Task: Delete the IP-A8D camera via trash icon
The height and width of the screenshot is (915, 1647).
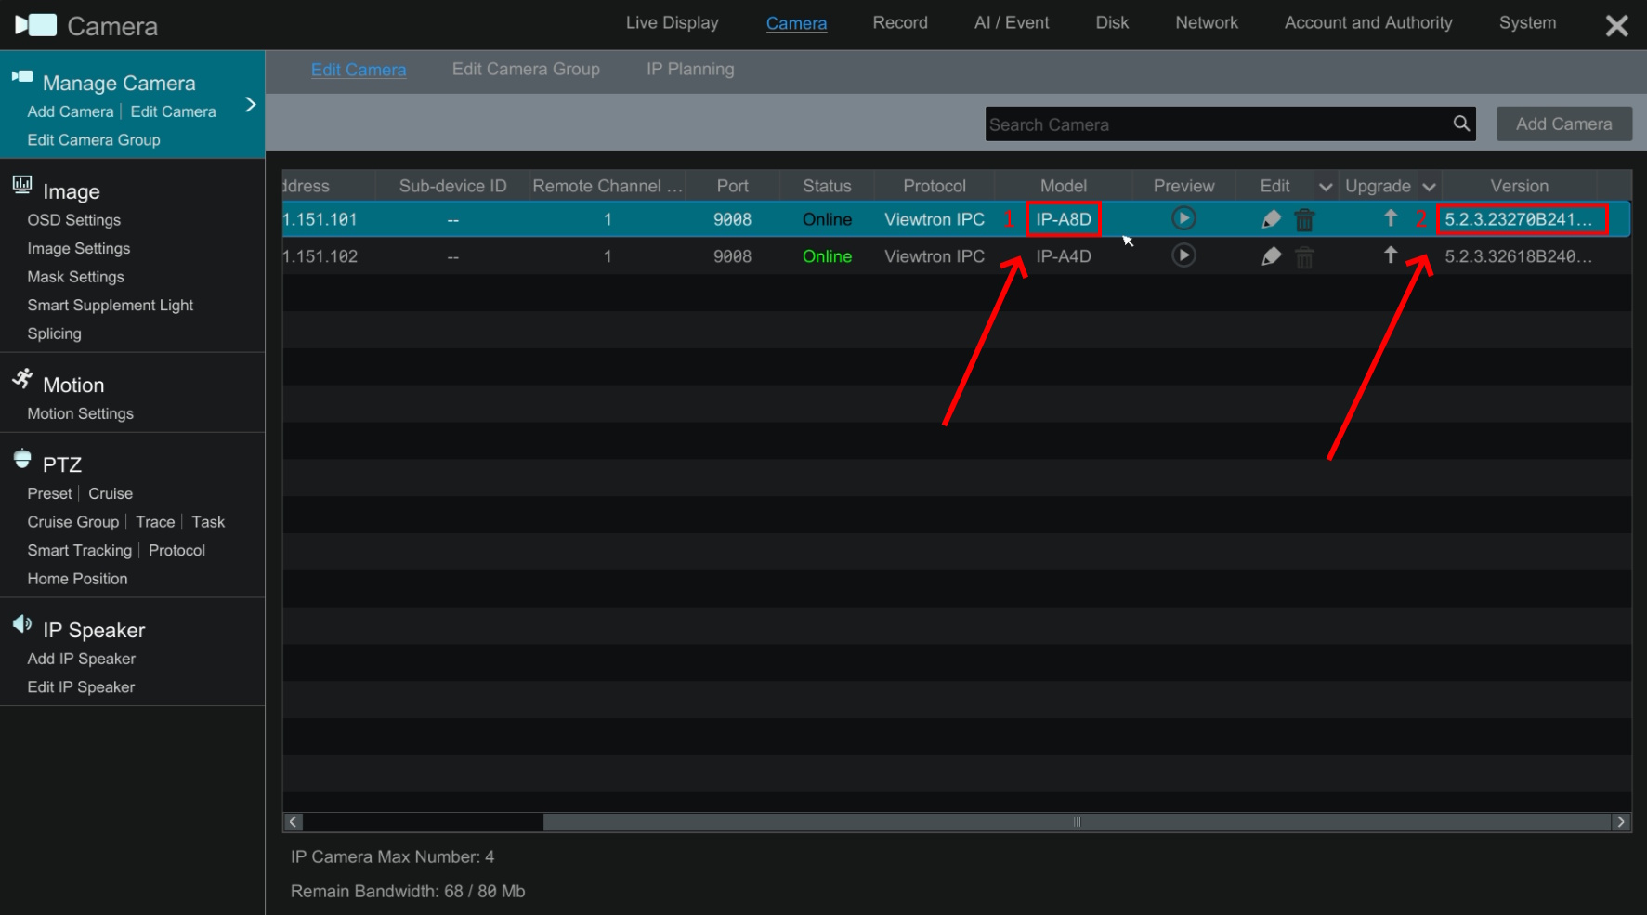Action: click(x=1304, y=220)
